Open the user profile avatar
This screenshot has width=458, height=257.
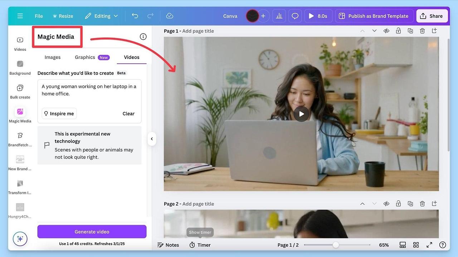click(252, 16)
